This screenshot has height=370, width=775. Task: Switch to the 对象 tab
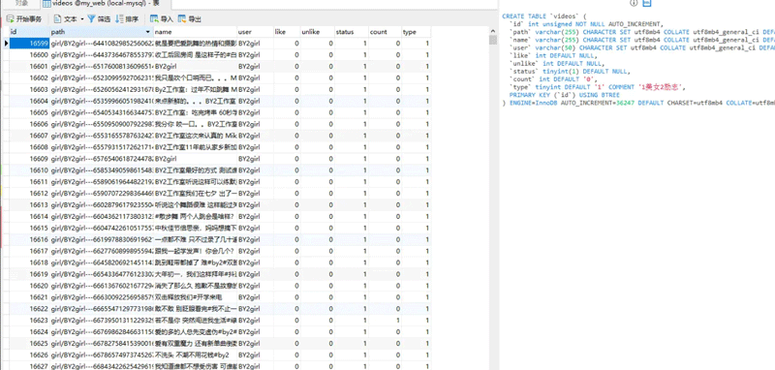tap(21, 4)
